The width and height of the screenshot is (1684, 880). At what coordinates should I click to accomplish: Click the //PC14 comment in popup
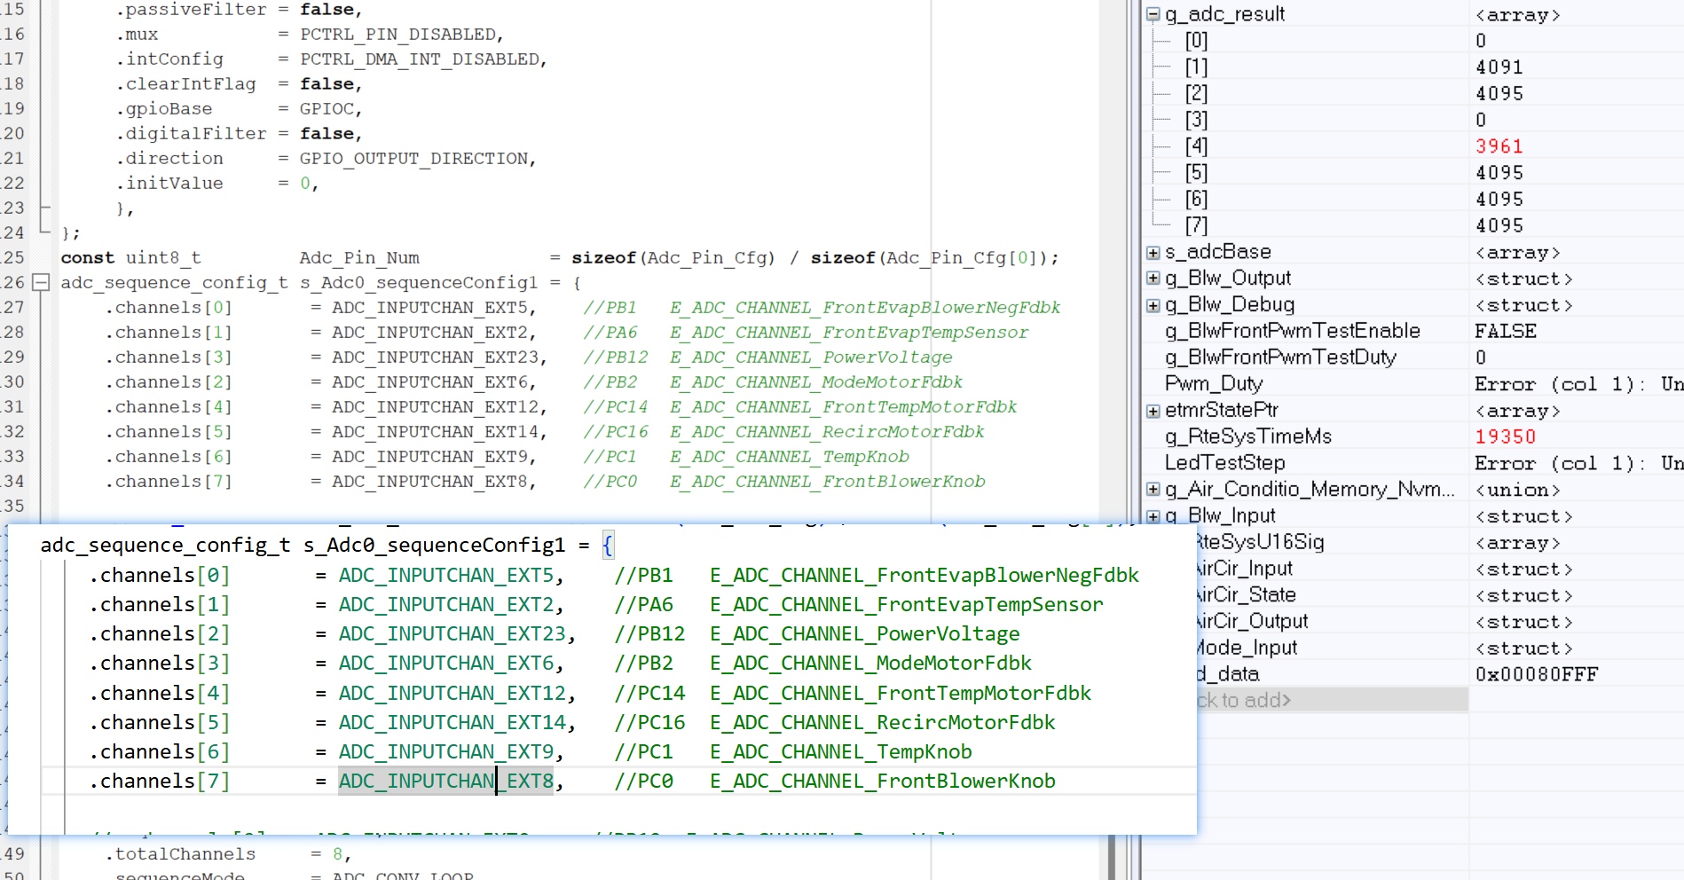649,693
